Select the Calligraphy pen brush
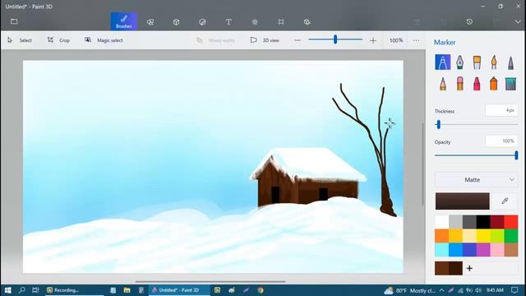 click(x=460, y=62)
